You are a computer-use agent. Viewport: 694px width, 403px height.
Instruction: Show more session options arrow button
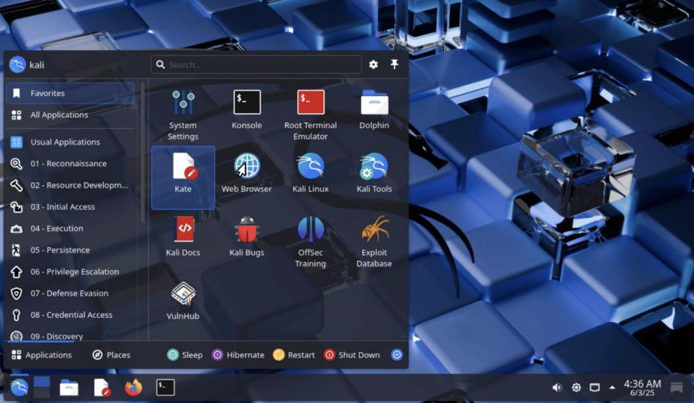pos(397,355)
